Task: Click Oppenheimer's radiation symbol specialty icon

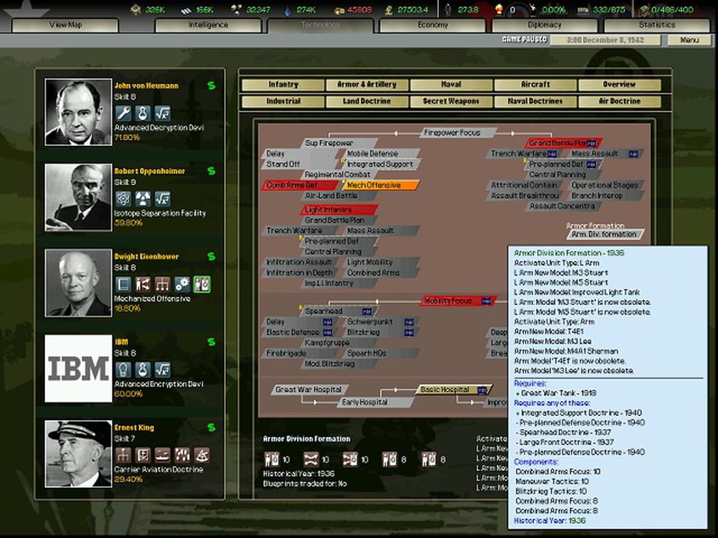Action: pos(143,199)
